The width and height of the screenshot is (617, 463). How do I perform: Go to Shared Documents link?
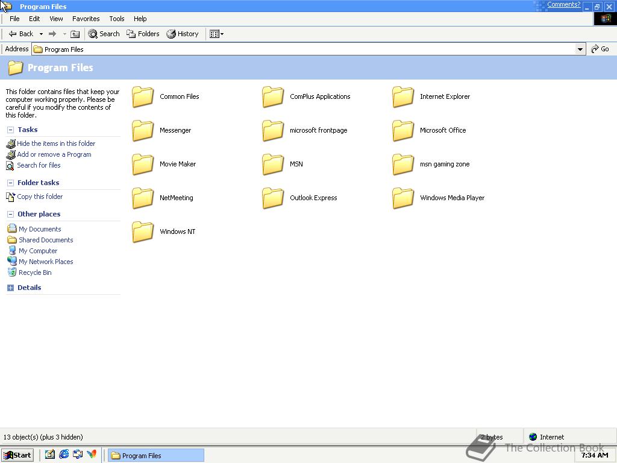click(46, 240)
